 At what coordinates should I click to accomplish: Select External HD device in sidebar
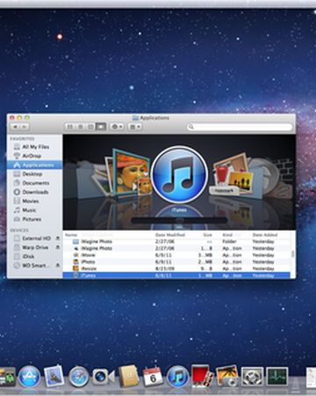[x=34, y=238]
